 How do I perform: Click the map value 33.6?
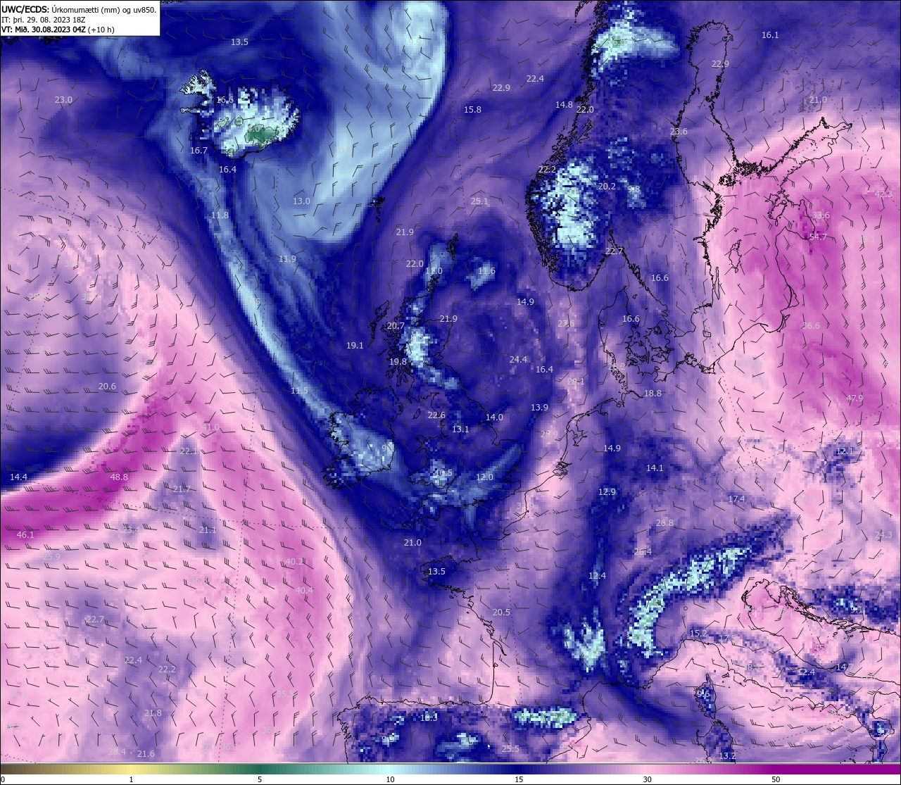tap(821, 215)
